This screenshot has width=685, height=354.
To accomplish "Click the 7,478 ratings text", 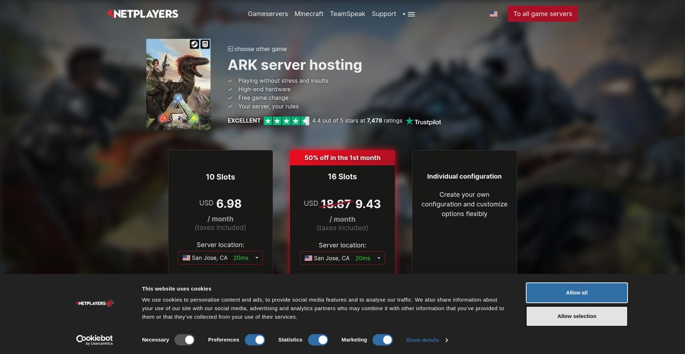I will pyautogui.click(x=384, y=121).
